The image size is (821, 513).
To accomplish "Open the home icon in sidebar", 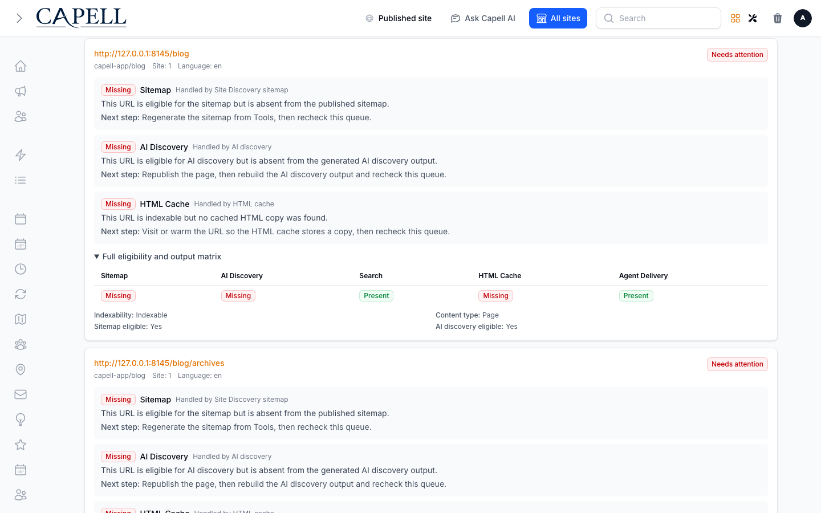I will pos(21,66).
